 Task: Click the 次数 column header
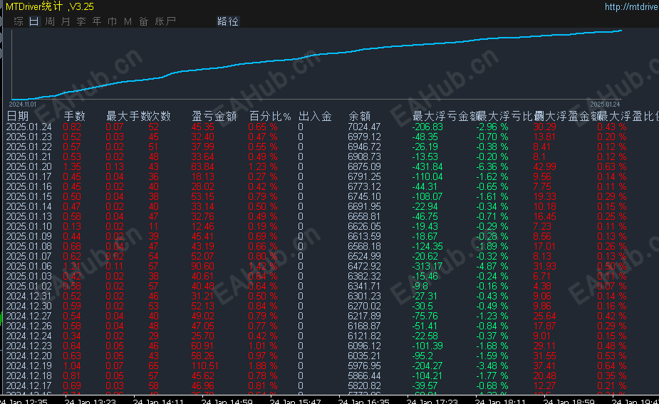(x=160, y=116)
